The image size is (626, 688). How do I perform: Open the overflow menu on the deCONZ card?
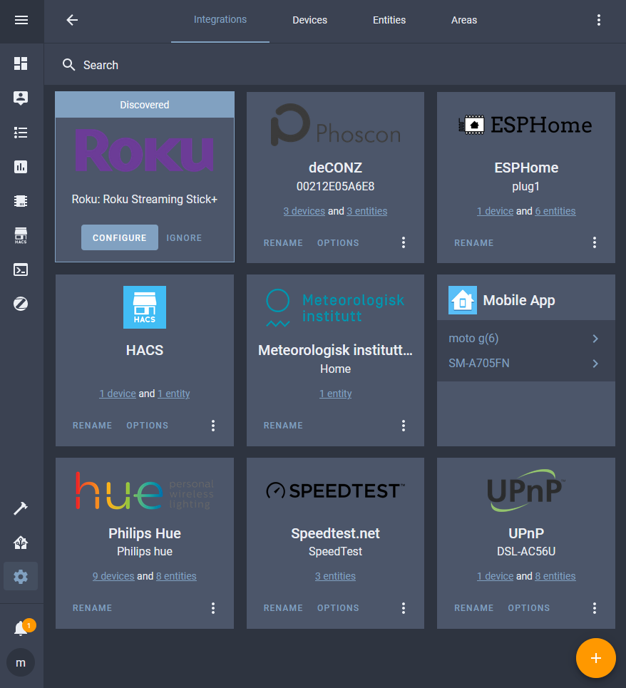[x=404, y=242]
